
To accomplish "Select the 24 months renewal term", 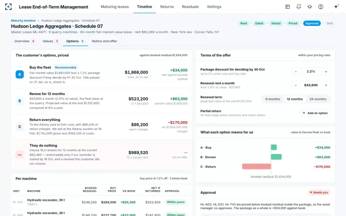I will tap(318, 99).
